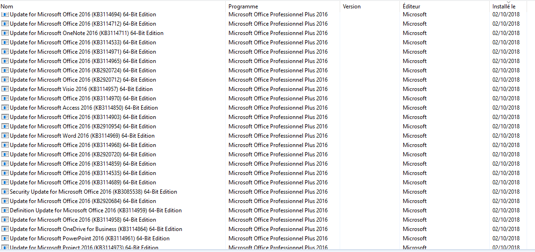Select the 'Update for Microsoft Word 2016' entry name

point(82,135)
